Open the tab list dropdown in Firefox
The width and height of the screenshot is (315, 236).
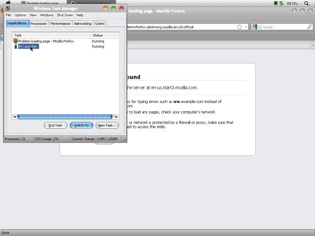click(313, 45)
